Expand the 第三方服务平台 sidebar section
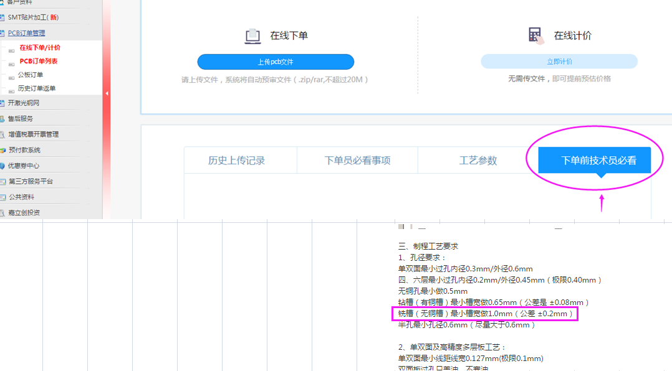The width and height of the screenshot is (672, 371). (x=30, y=181)
